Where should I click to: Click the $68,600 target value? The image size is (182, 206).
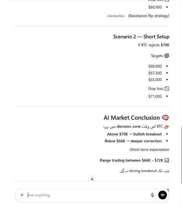point(155,66)
